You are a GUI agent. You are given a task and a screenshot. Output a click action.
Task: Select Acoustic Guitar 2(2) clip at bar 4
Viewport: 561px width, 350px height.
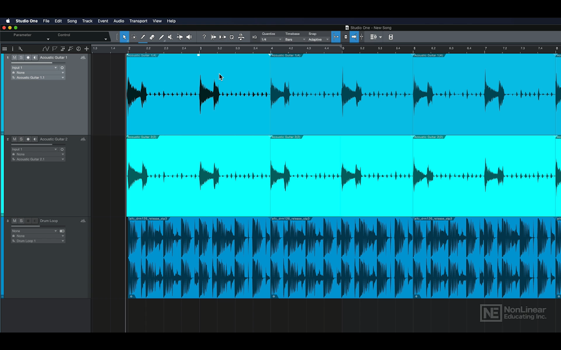coord(341,176)
